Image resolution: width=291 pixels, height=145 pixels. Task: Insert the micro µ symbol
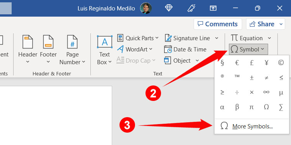pyautogui.click(x=281, y=92)
